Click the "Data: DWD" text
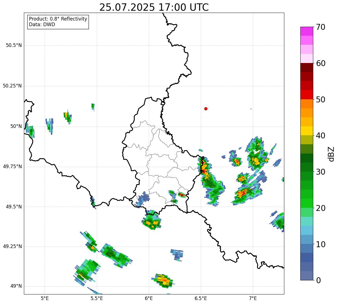338x304 pixels. [42, 24]
